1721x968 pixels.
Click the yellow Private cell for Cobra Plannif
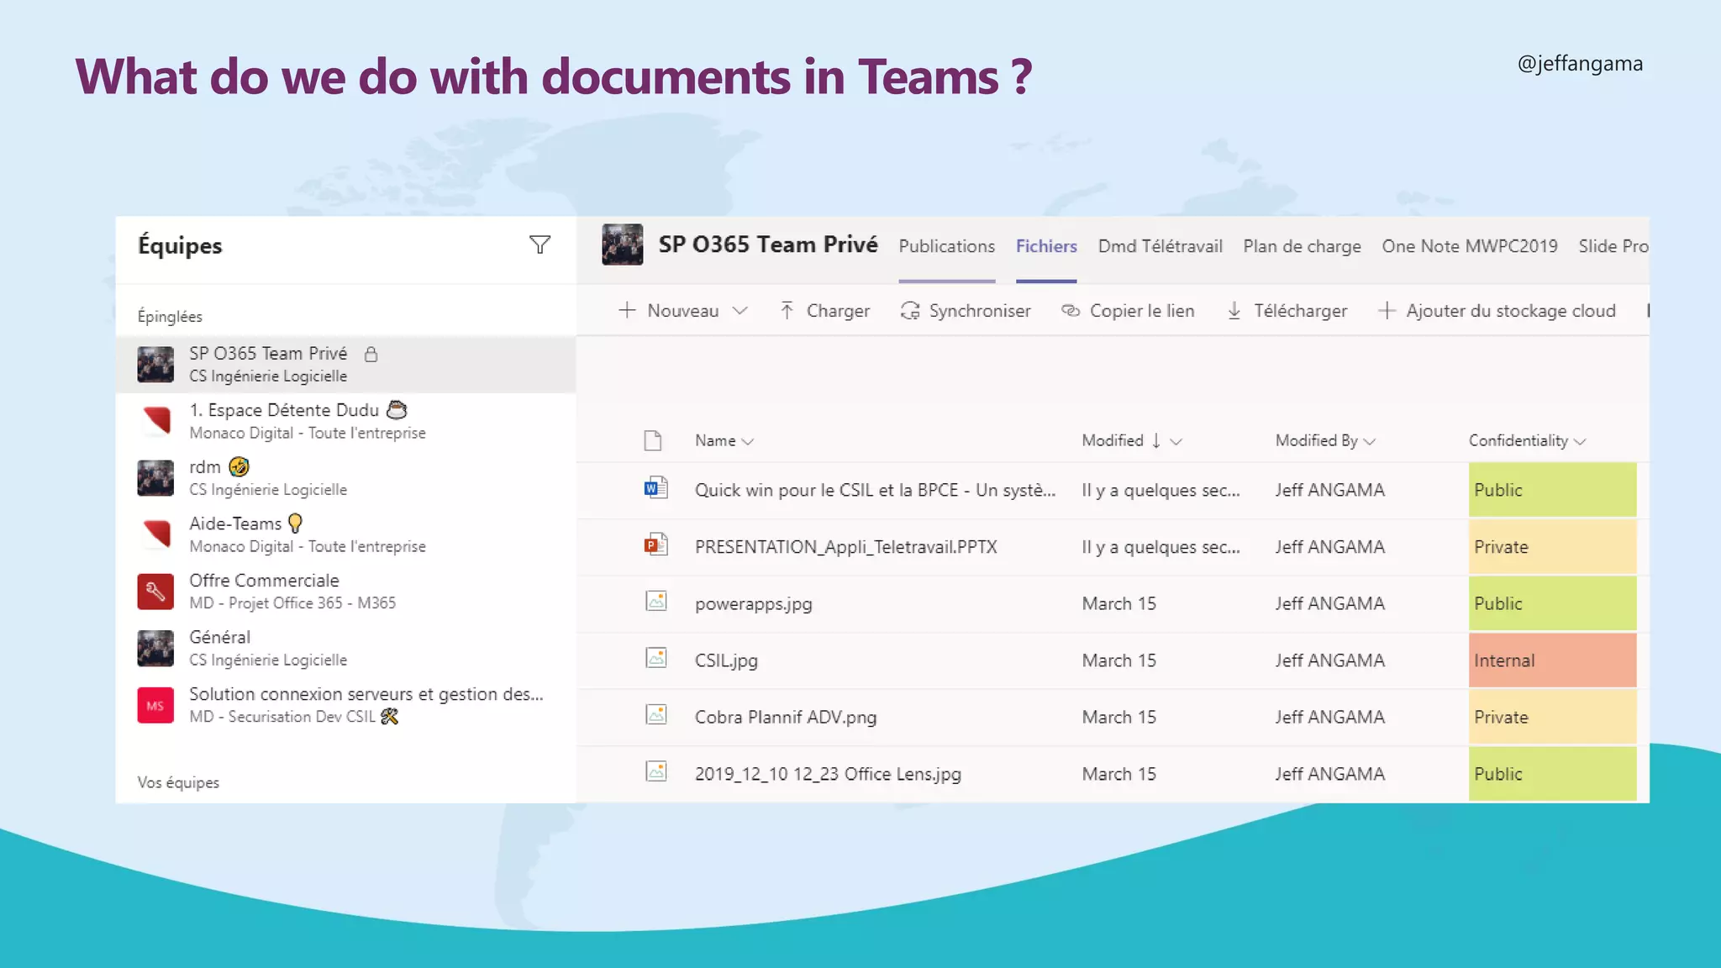(x=1552, y=717)
